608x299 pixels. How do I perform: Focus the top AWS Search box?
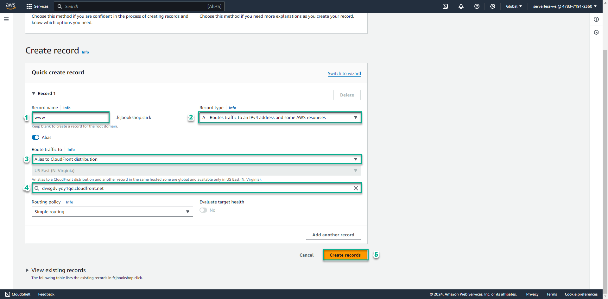coord(139,6)
